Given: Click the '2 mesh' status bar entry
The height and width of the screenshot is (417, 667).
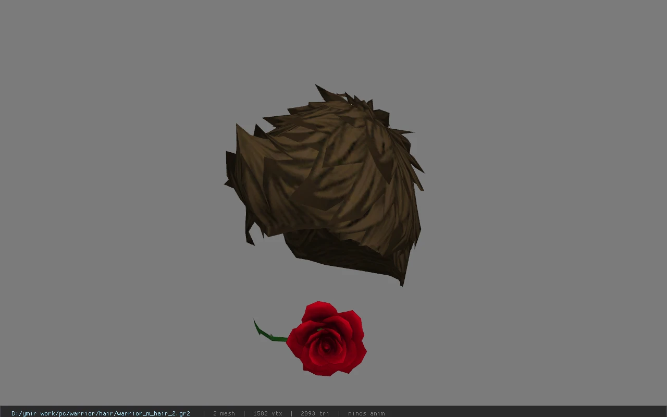Looking at the screenshot, I should (x=224, y=413).
